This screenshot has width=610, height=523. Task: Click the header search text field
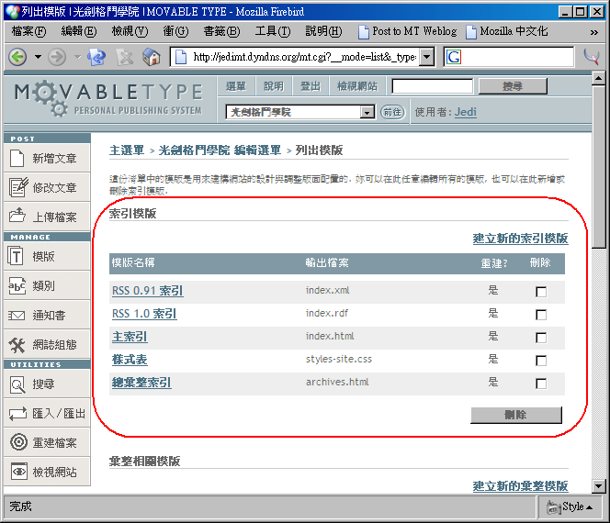click(x=432, y=86)
